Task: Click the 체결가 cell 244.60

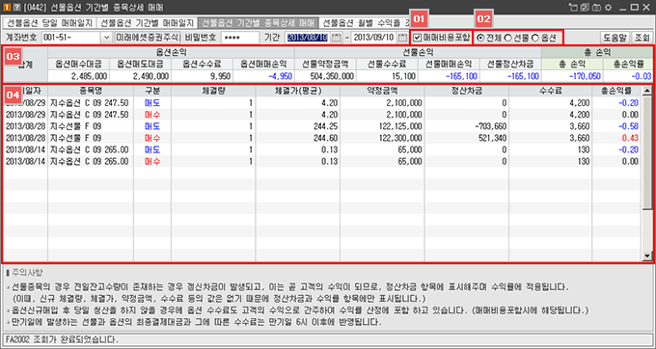Action: [x=298, y=138]
